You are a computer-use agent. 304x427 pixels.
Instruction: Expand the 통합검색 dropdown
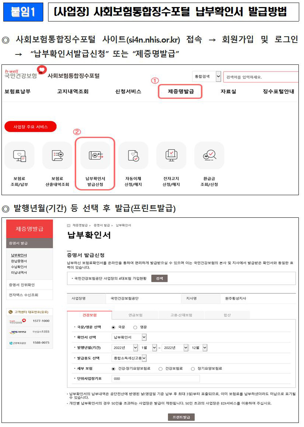[x=218, y=77]
